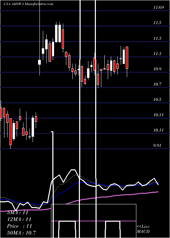Click the 12MA : 11 legend value
Screen dimensions: 170x238
pos(19,219)
